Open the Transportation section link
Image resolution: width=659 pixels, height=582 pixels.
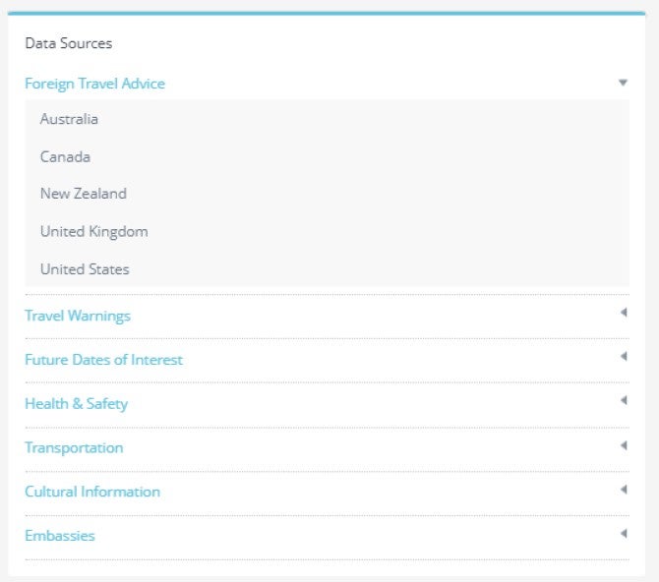coord(74,448)
